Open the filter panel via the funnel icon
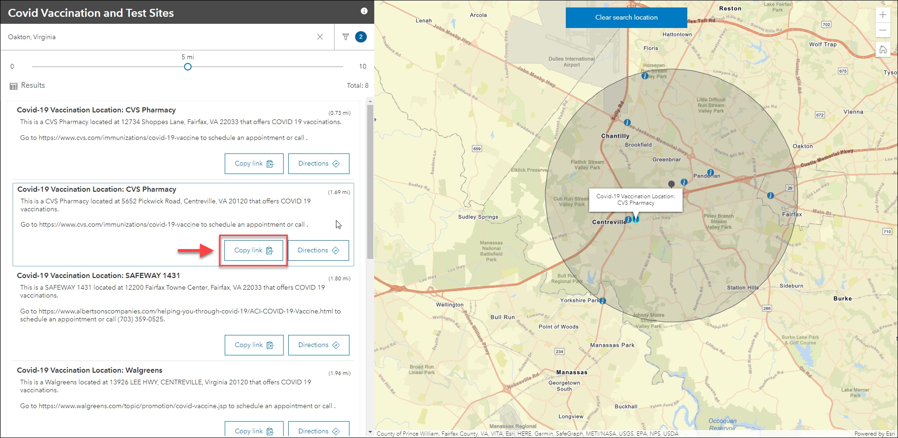The image size is (898, 438). coord(346,36)
